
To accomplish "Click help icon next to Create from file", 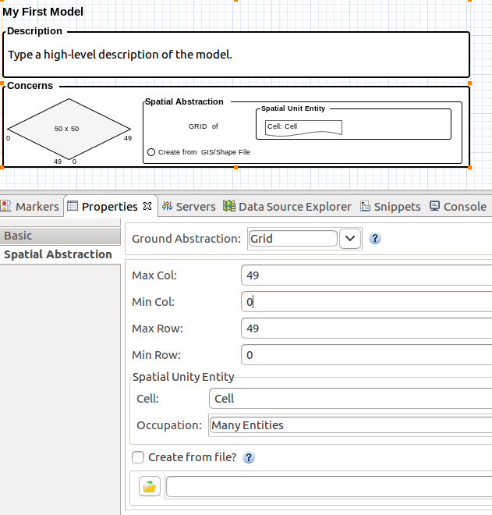I will pos(250,458).
